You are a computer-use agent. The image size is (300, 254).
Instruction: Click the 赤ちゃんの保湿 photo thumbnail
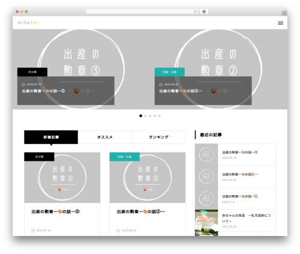tap(206, 223)
